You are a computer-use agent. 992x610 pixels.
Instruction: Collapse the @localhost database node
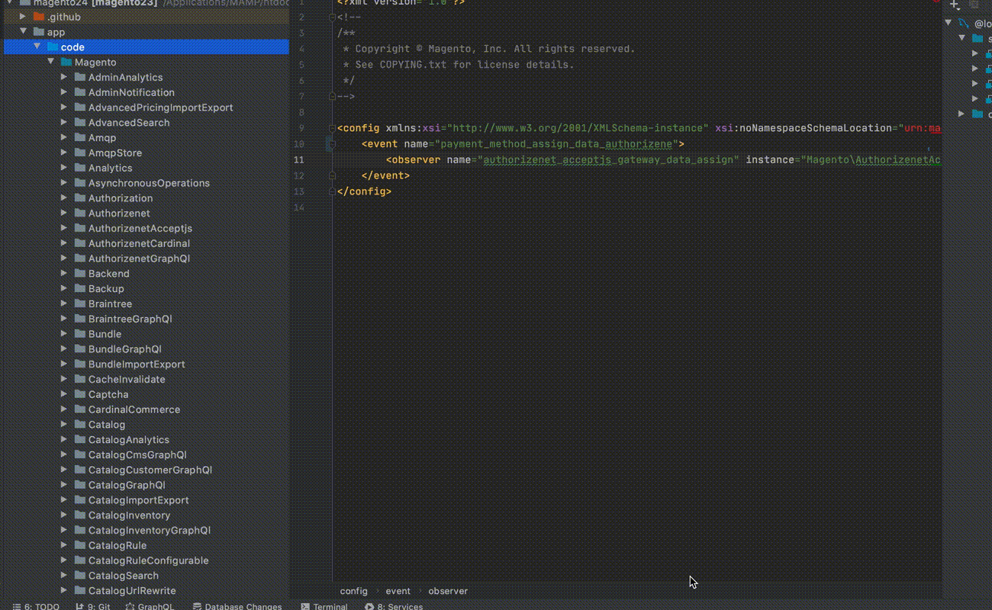[x=949, y=24]
